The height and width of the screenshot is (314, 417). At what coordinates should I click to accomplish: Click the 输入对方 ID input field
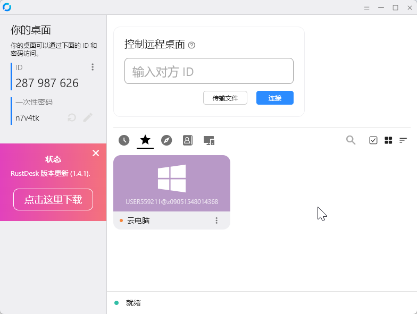[208, 71]
